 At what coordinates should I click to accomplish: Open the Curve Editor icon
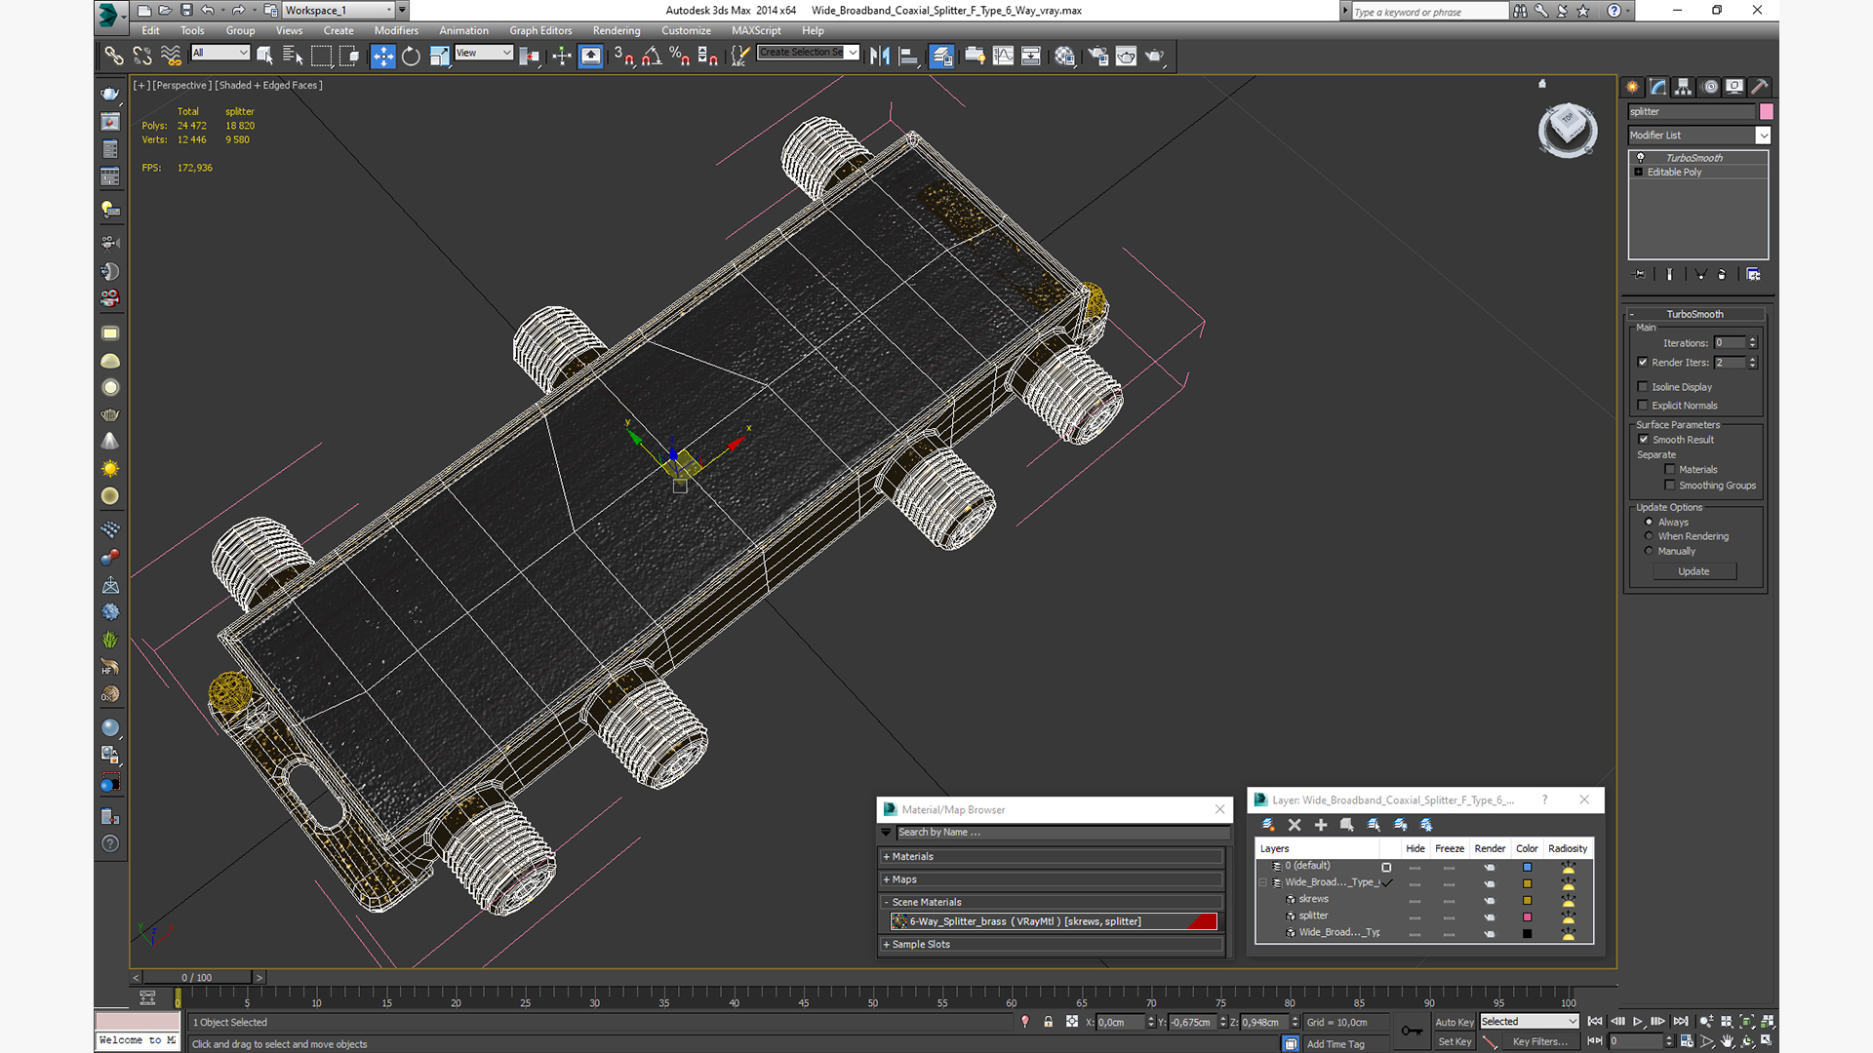click(x=1003, y=56)
